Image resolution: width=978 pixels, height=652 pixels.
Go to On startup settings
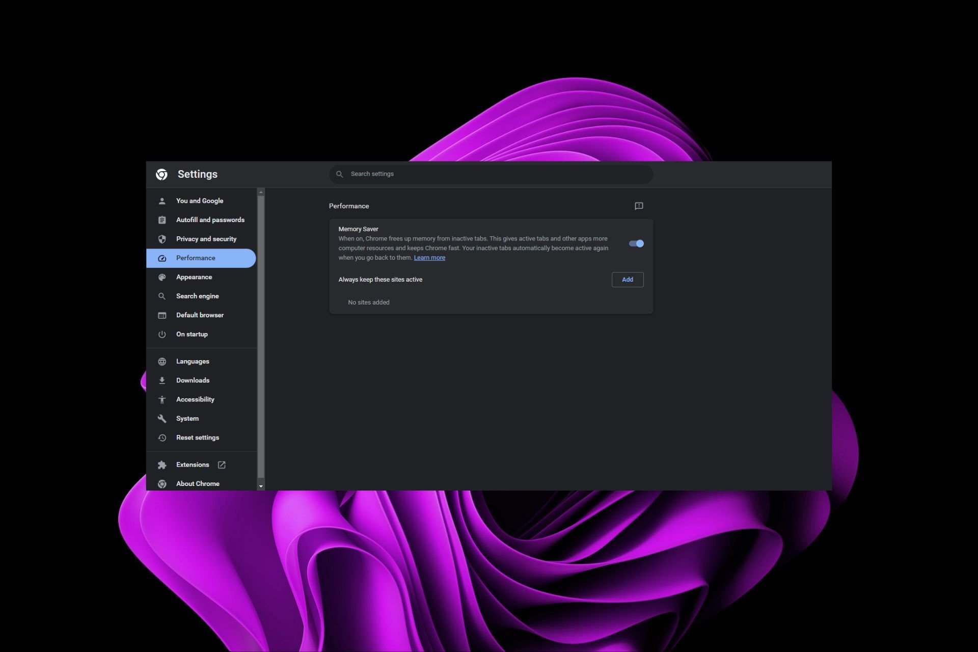tap(201, 334)
